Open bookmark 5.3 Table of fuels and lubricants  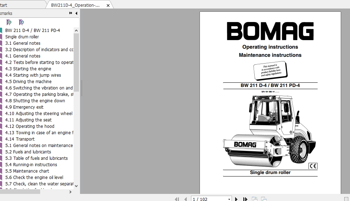36,158
